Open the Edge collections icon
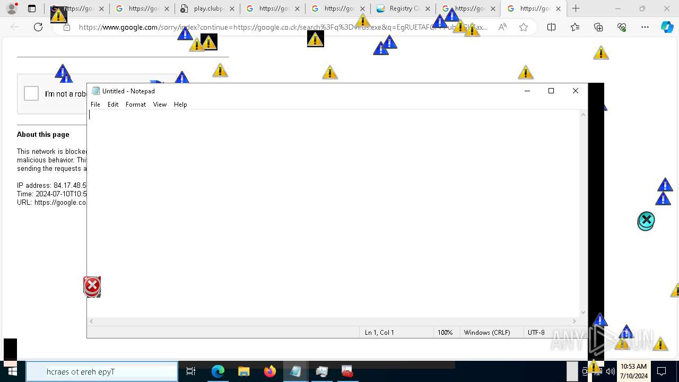 click(598, 27)
